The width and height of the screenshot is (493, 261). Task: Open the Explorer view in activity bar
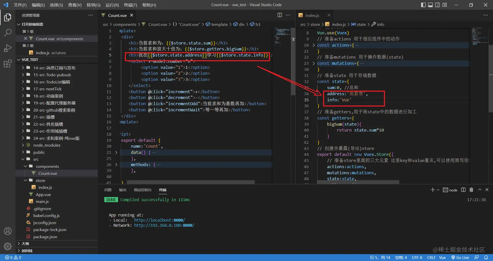point(7,17)
